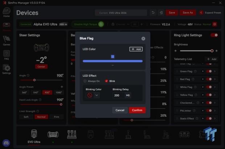The width and height of the screenshot is (225, 149).
Task: Choose Firm limit strength
Action: (56, 117)
